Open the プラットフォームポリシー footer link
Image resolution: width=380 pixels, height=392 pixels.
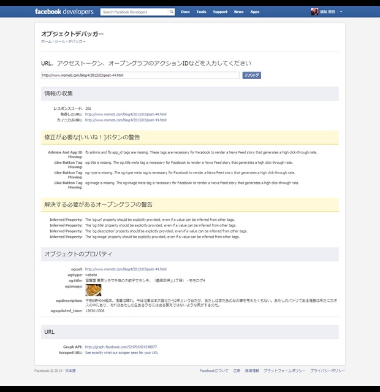coord(284,371)
